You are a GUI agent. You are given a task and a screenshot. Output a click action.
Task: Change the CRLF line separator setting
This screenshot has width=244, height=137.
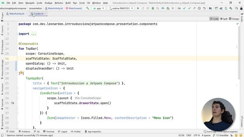click(189, 135)
